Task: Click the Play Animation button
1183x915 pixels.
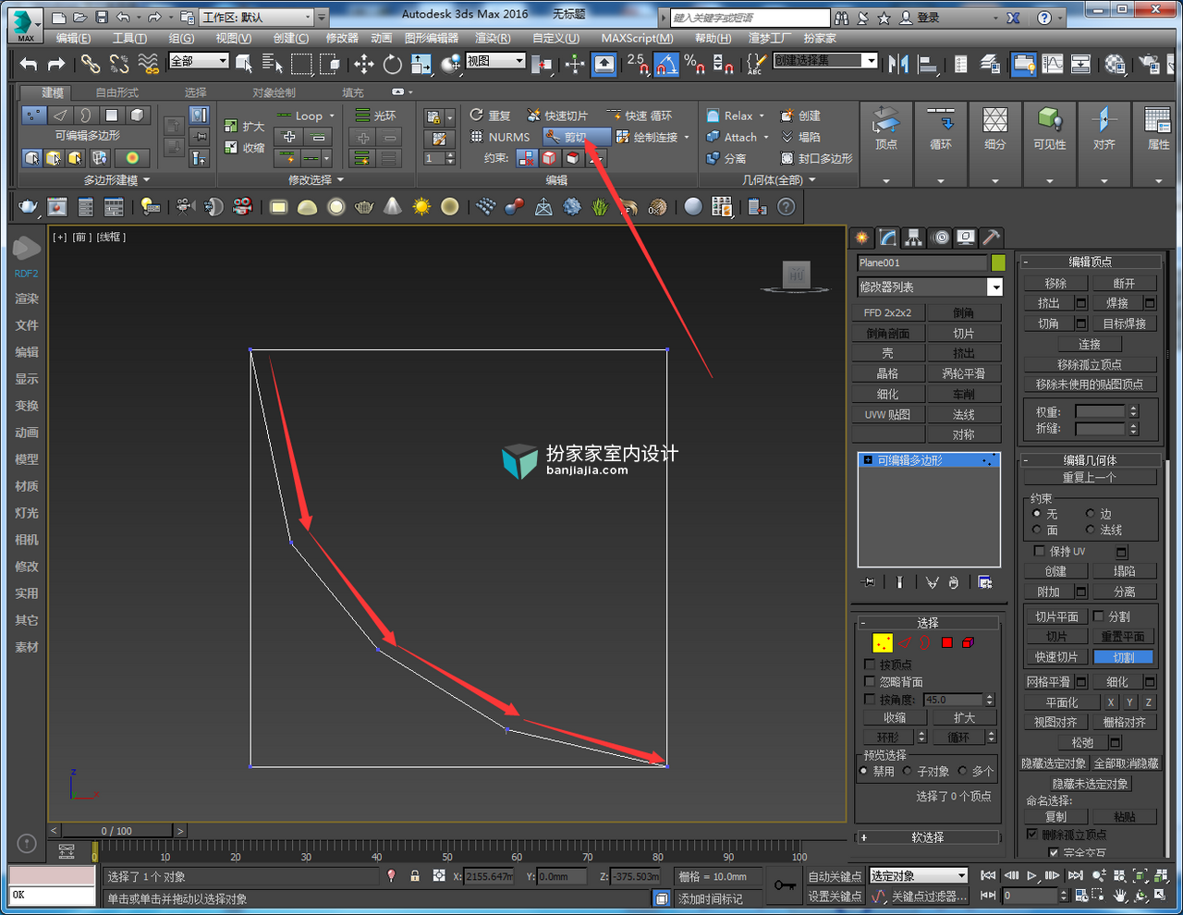Action: pos(1031,875)
